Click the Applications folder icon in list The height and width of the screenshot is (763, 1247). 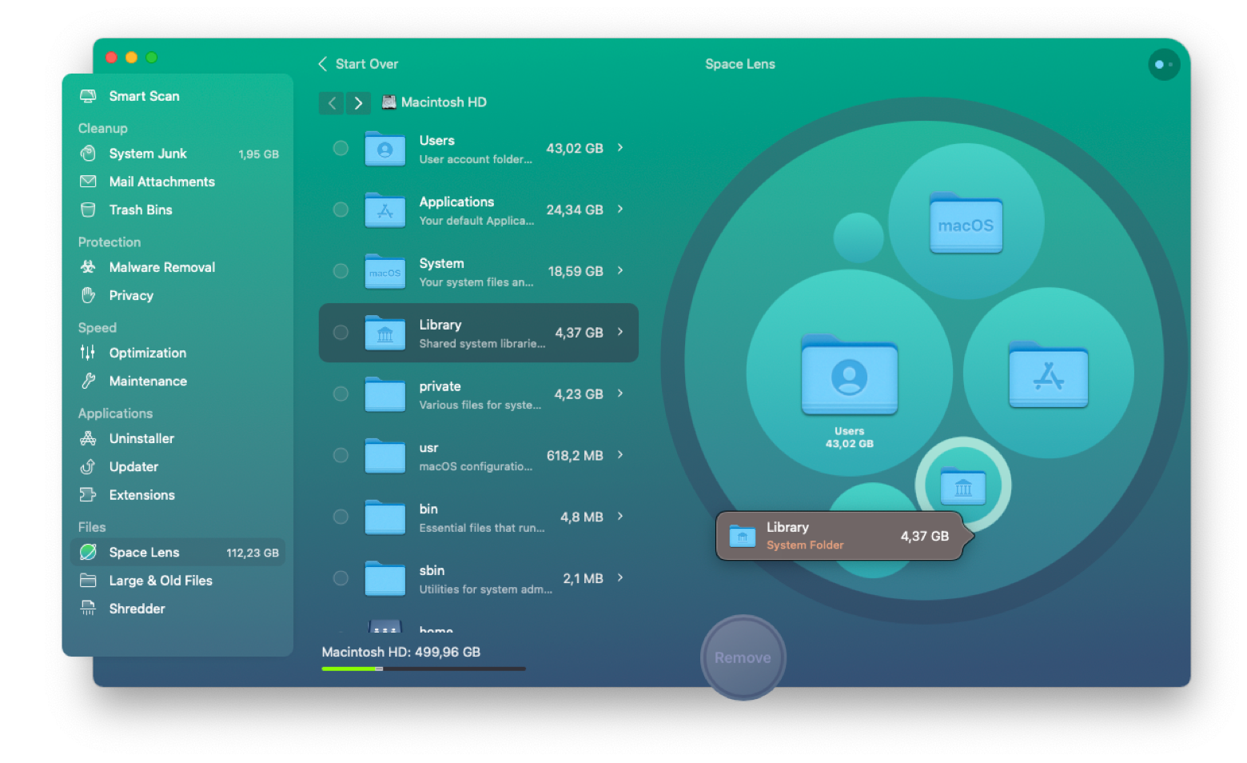click(385, 210)
